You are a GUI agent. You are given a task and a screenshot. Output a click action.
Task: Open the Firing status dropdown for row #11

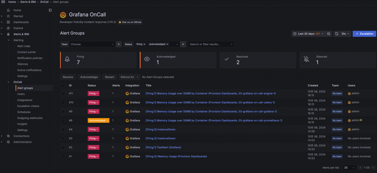(94, 93)
